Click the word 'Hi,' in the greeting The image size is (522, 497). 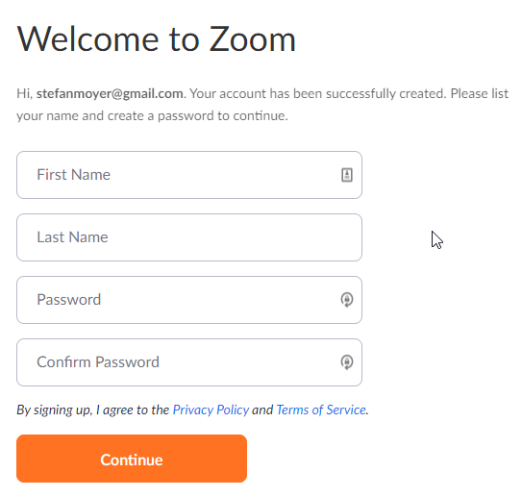pos(25,93)
